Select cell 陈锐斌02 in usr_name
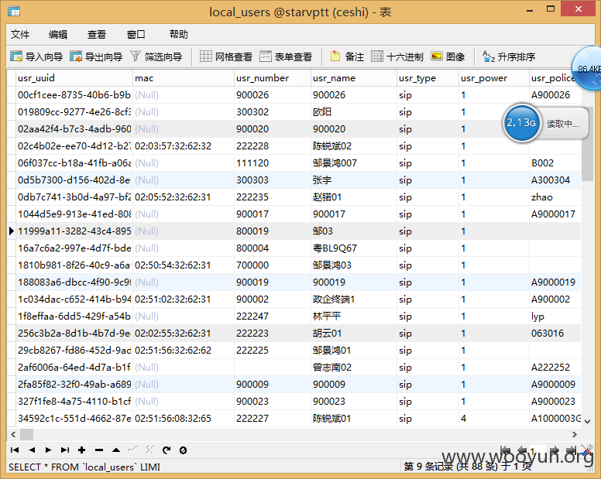Image resolution: width=601 pixels, height=479 pixels. pos(354,146)
